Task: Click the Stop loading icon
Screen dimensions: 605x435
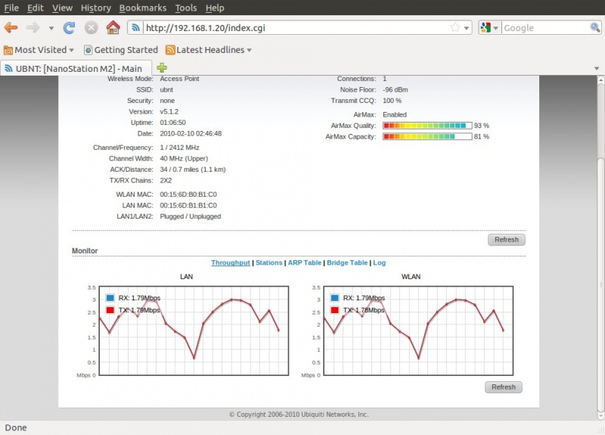Action: [91, 28]
